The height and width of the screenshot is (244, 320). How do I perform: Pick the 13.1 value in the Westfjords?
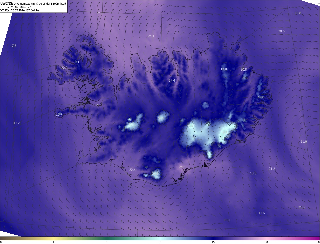[76, 62]
